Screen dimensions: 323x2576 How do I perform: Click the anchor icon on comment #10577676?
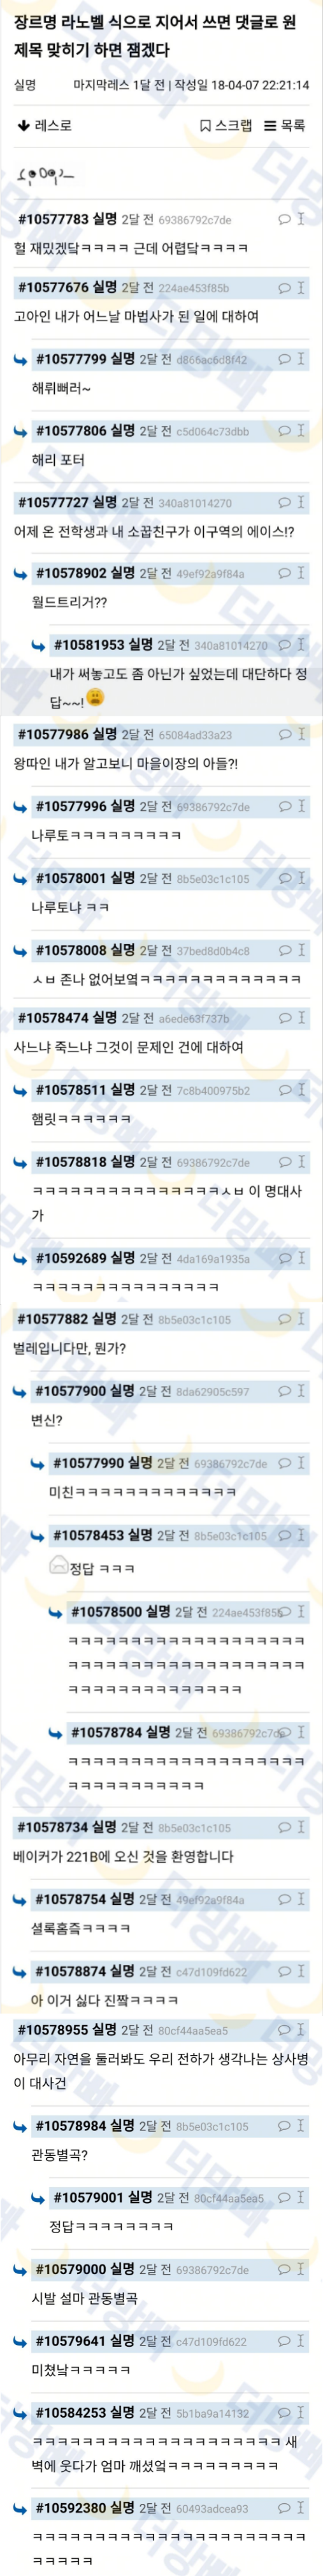coord(301,287)
